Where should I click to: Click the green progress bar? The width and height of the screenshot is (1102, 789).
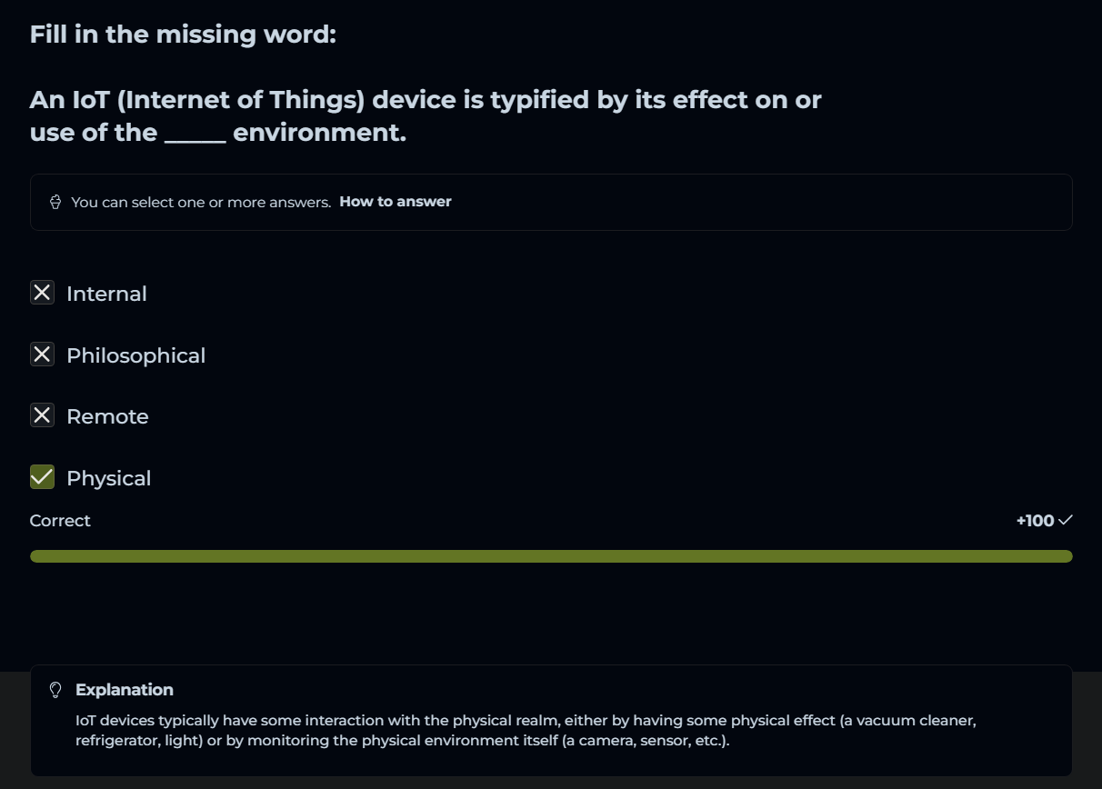(551, 556)
